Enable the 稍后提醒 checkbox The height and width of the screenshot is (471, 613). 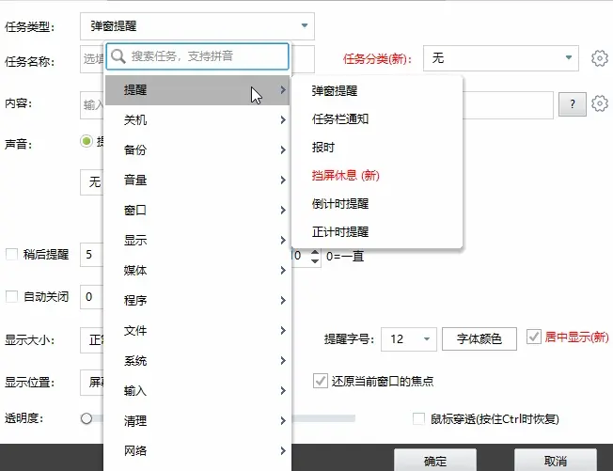[11, 255]
